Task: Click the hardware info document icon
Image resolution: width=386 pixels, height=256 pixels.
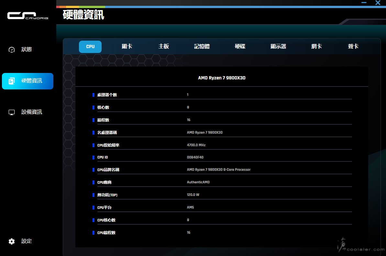Action: tap(12, 81)
